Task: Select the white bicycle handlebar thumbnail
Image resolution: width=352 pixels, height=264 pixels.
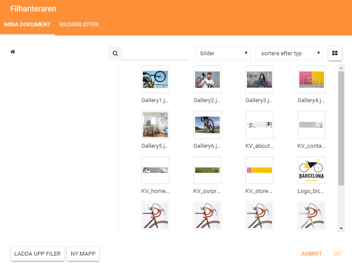Action: [x=312, y=216]
